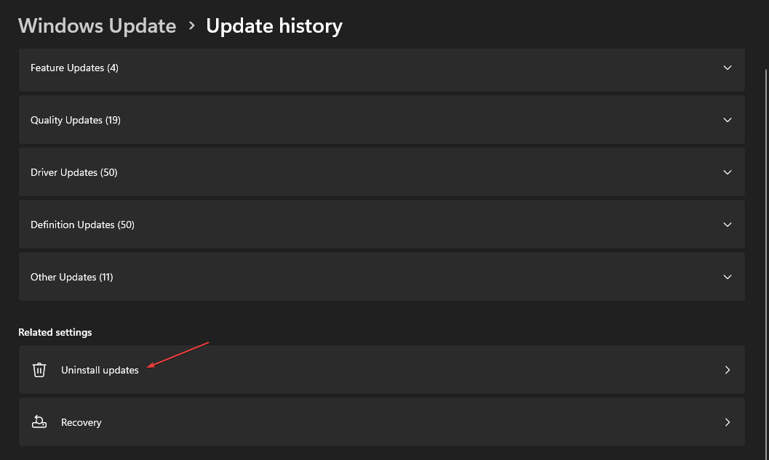Image resolution: width=769 pixels, height=460 pixels.
Task: Select the Update history heading
Action: [274, 26]
